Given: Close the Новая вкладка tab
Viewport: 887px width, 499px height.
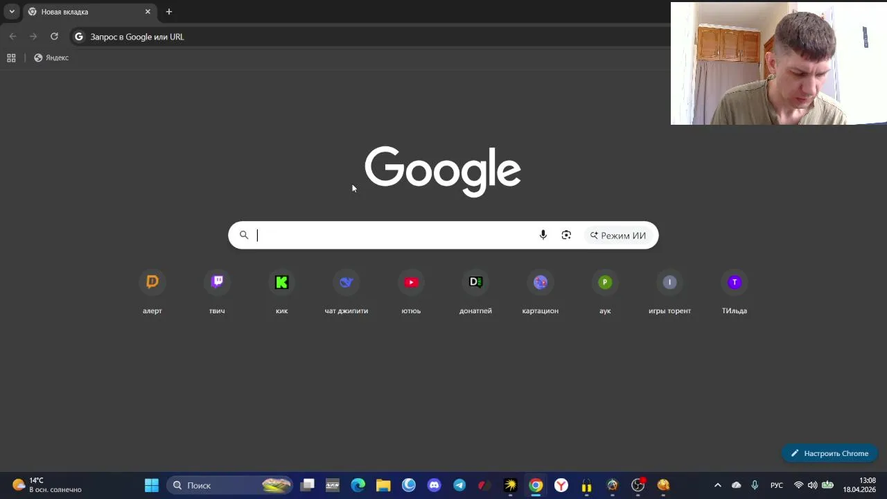Looking at the screenshot, I should (x=148, y=12).
